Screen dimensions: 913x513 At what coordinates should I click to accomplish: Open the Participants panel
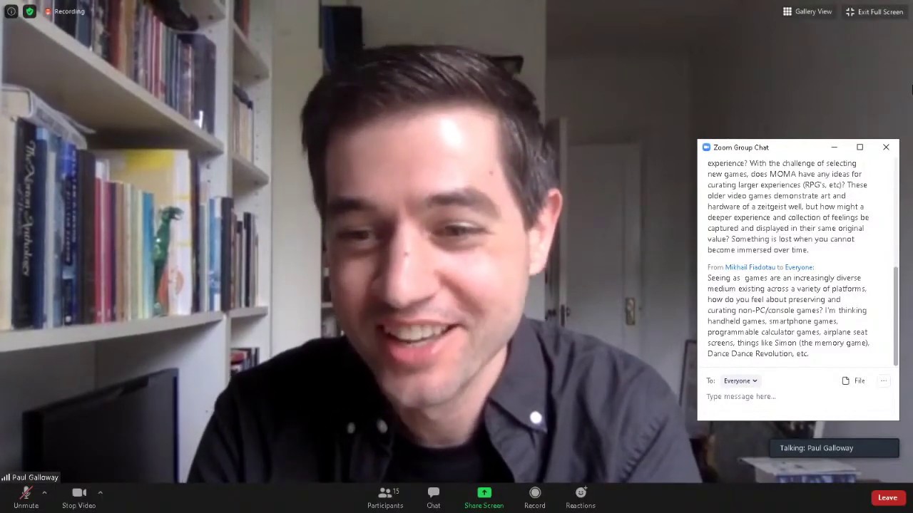pos(385,497)
